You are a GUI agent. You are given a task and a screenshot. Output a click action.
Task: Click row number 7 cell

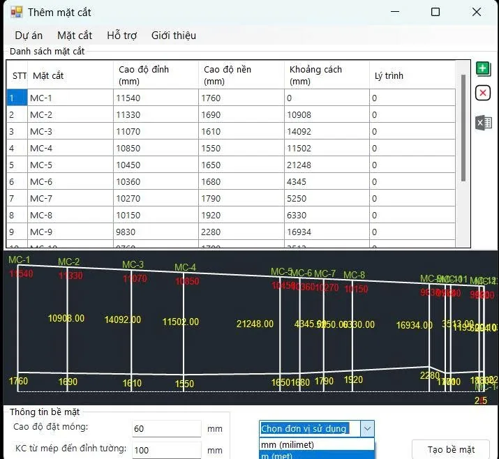point(17,199)
